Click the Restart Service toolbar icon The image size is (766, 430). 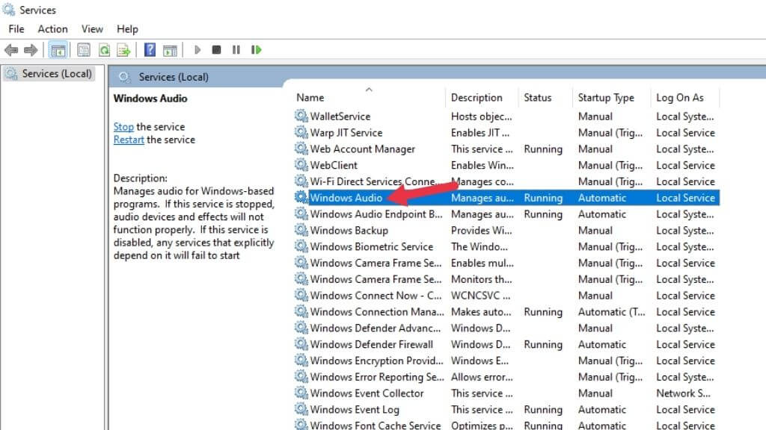pos(257,50)
